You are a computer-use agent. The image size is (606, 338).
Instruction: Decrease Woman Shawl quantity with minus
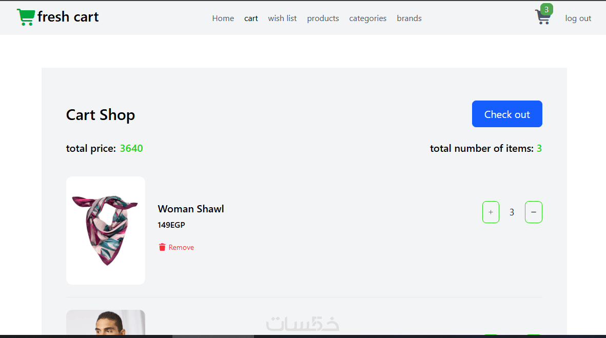(533, 212)
